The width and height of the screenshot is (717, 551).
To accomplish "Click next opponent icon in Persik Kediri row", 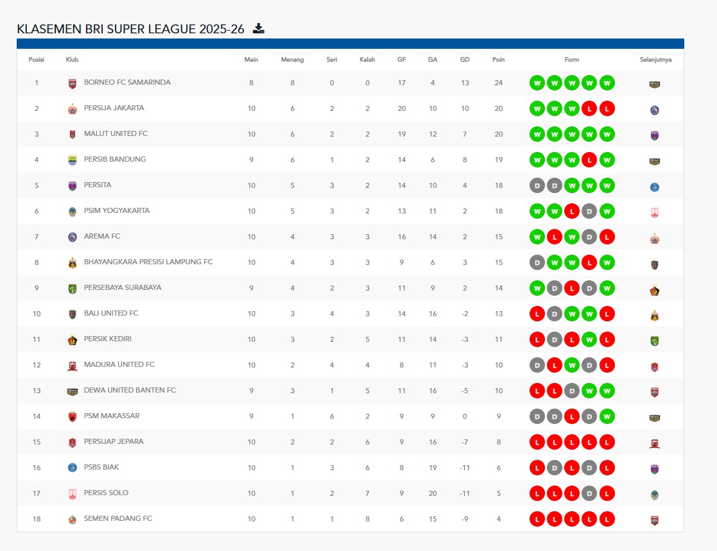I will point(655,341).
